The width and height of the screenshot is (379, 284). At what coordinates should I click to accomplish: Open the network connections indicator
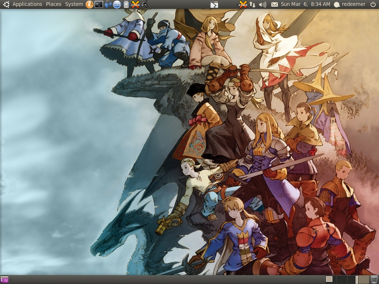click(252, 4)
